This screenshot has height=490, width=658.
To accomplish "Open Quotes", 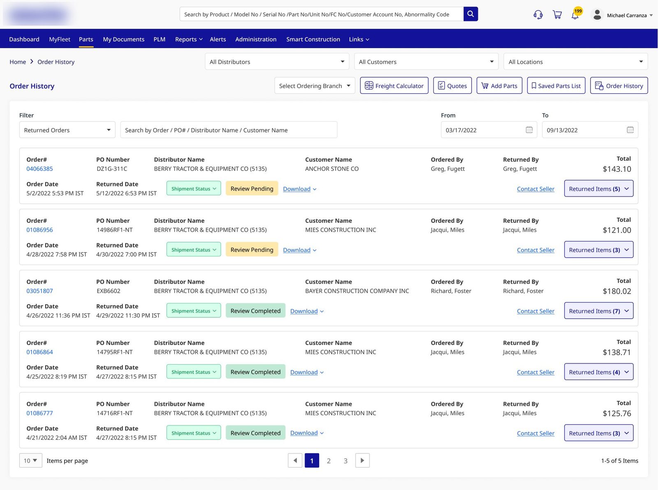I will [x=452, y=86].
